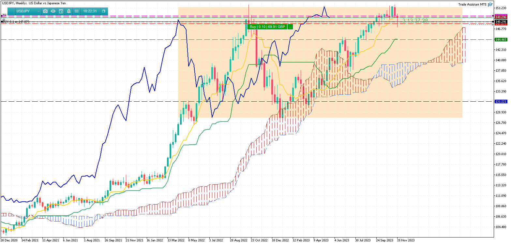Click the 148.296 black price label

501,22
